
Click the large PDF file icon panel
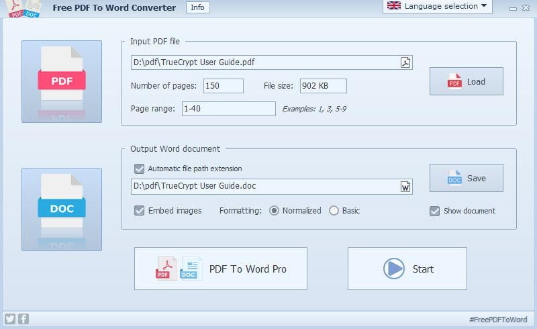click(x=62, y=81)
